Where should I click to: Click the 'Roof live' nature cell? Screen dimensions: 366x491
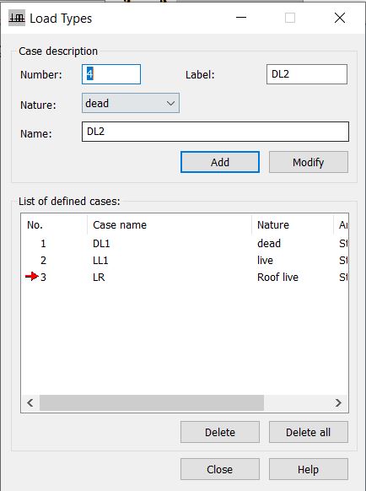click(x=277, y=277)
